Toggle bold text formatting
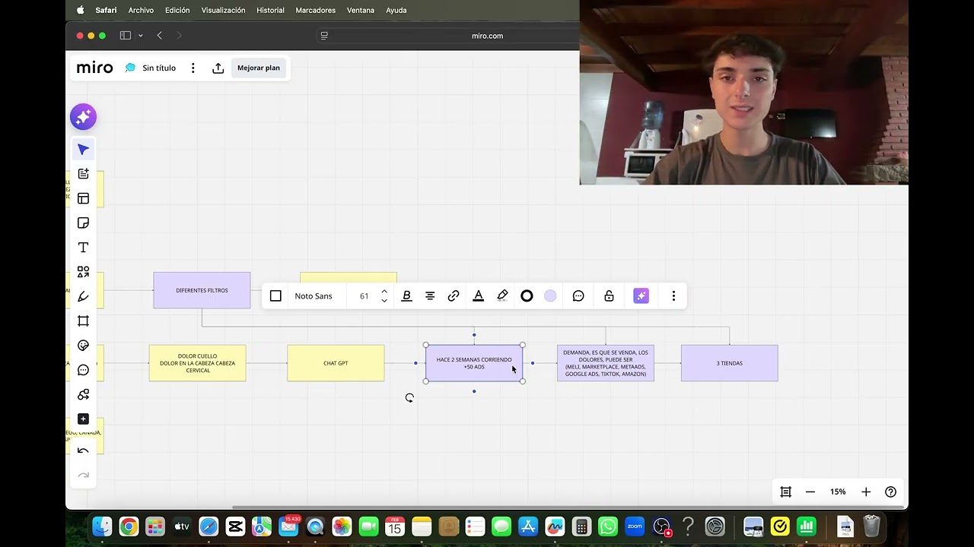Viewport: 974px width, 547px height. [x=406, y=296]
